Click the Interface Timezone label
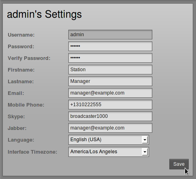The width and height of the screenshot is (196, 179). coord(32,152)
